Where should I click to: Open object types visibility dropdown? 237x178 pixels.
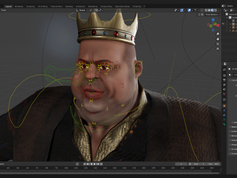(x=177, y=10)
